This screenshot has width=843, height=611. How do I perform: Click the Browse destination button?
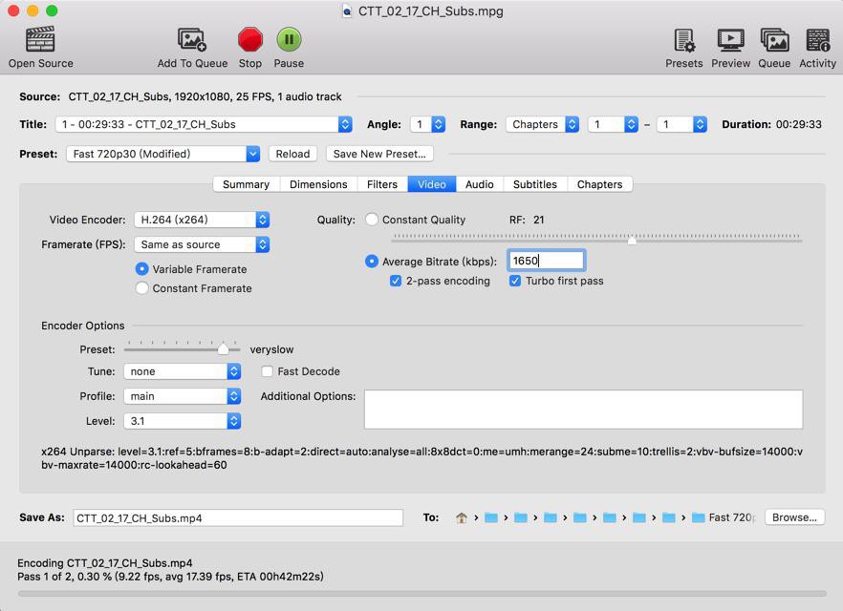click(x=794, y=517)
